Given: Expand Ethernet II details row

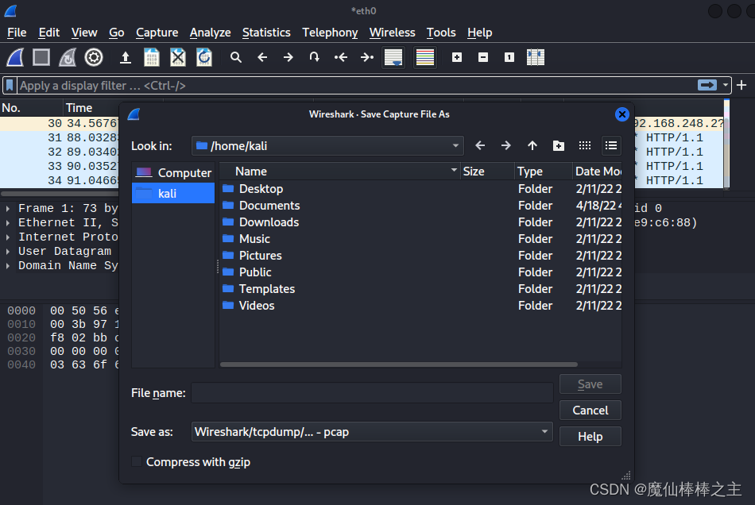Looking at the screenshot, I should [8, 222].
